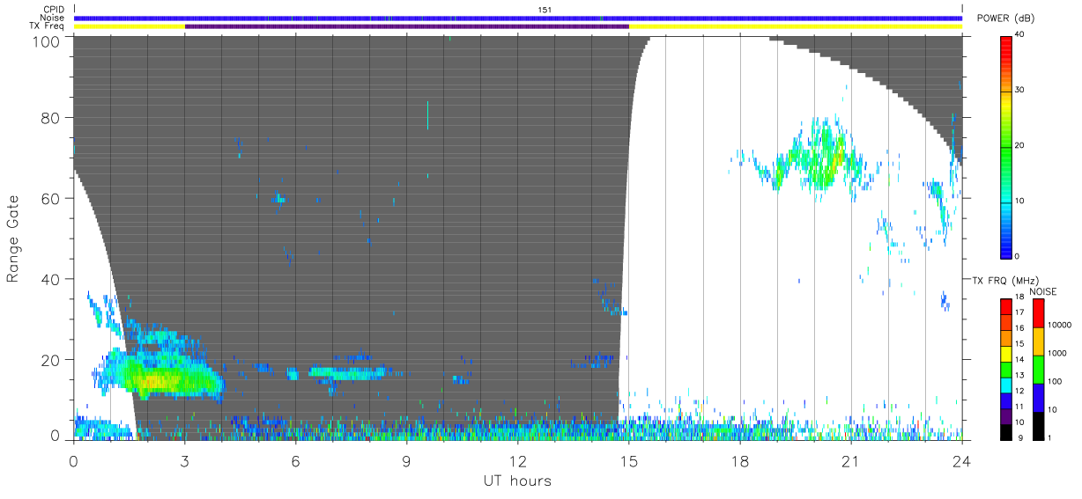Click the 20 tick on POWER colorbar
Viewport: 1082px width, 499px height.
point(1020,145)
